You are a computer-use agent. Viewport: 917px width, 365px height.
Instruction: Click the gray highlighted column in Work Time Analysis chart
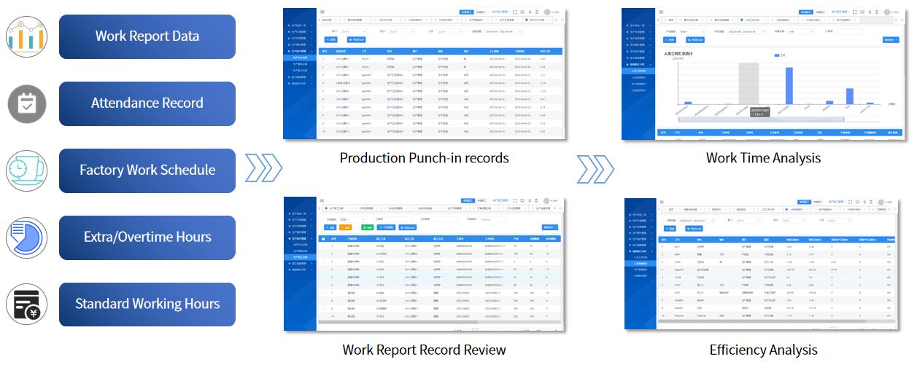748,83
